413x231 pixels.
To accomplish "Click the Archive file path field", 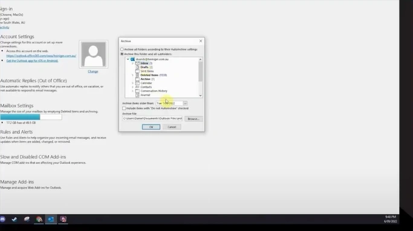I will (x=152, y=119).
